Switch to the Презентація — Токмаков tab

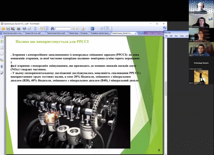[x=79, y=33]
